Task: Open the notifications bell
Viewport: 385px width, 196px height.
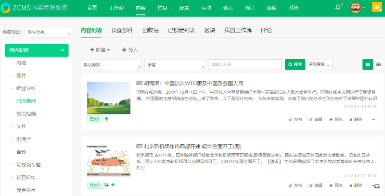Action: tap(338, 7)
